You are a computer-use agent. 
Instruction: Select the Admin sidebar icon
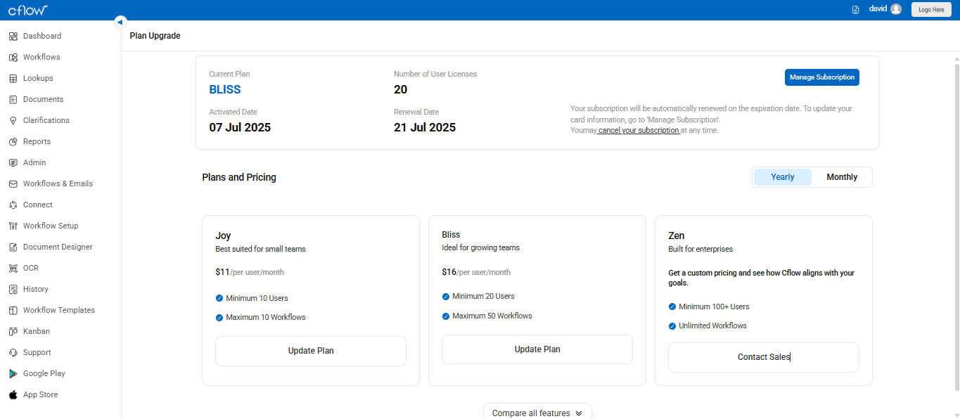(x=13, y=162)
